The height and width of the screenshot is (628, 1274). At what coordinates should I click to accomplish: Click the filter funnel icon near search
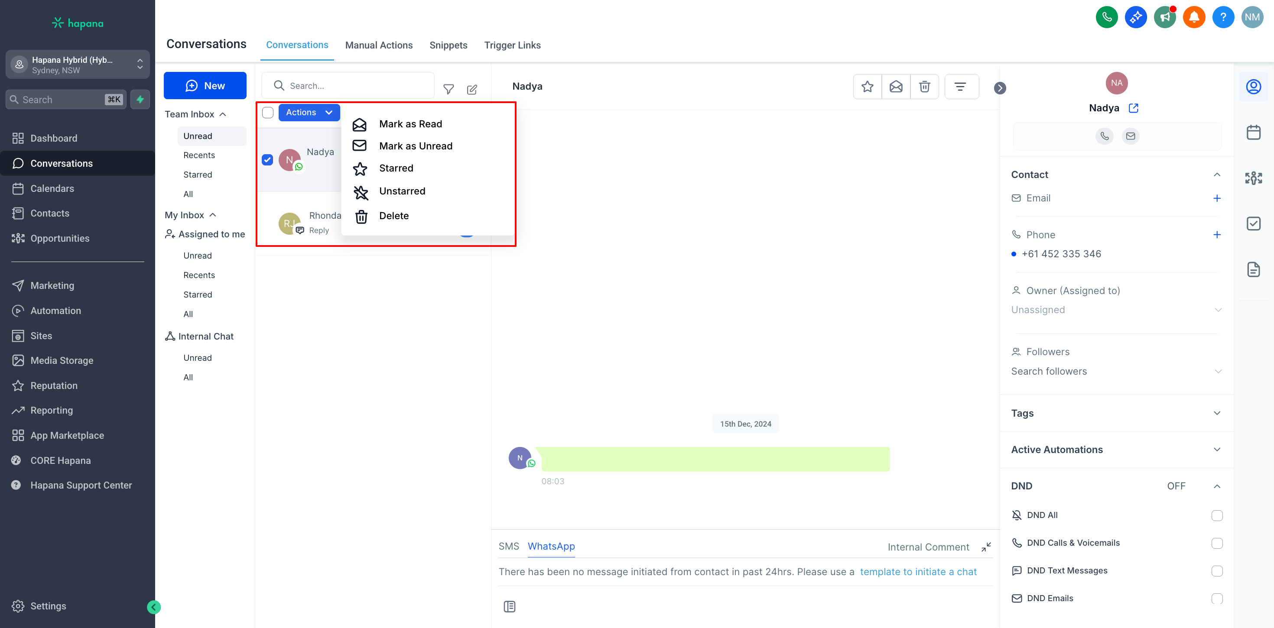[448, 89]
